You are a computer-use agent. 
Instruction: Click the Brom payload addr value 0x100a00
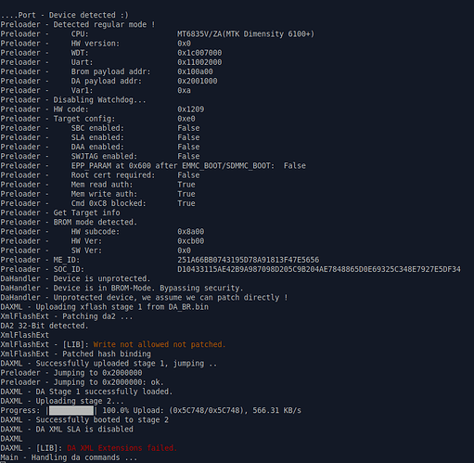click(195, 71)
